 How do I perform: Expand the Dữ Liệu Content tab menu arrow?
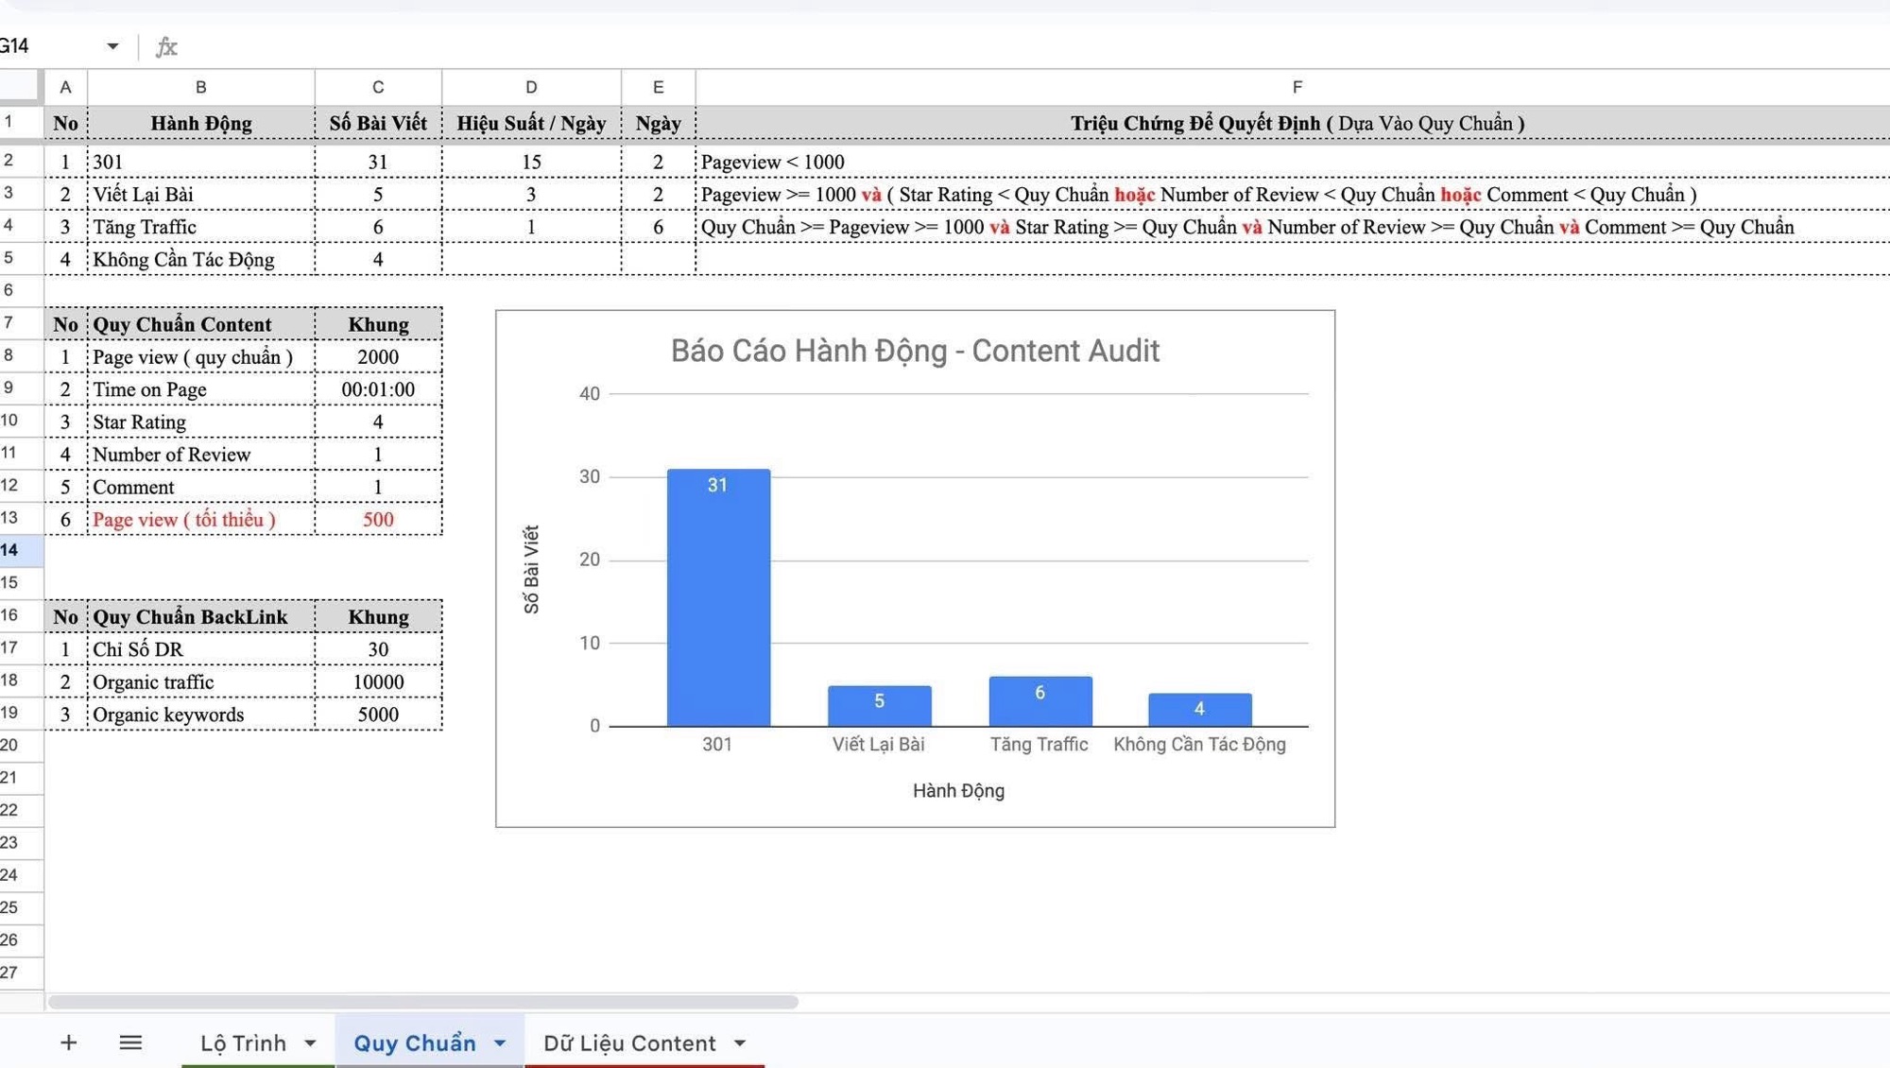[x=740, y=1043]
